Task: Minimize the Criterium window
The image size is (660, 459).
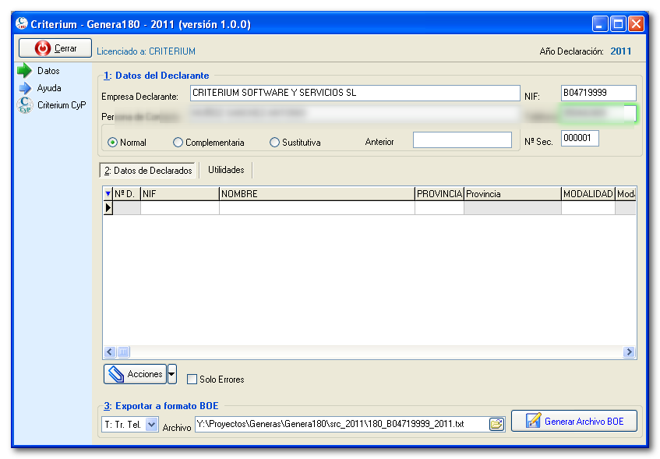Action: [599, 23]
